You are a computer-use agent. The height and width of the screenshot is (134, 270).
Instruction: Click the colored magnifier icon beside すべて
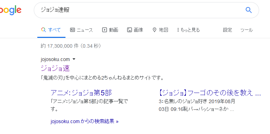coord(44,30)
